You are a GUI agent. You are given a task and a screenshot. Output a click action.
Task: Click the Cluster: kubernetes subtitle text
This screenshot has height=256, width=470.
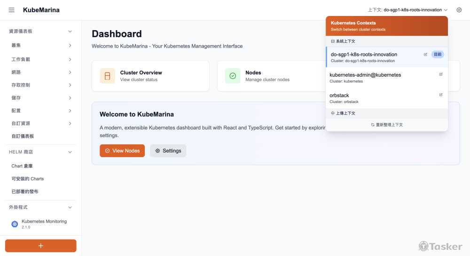pos(346,81)
